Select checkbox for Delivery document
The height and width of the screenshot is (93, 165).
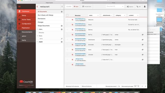point(67,30)
